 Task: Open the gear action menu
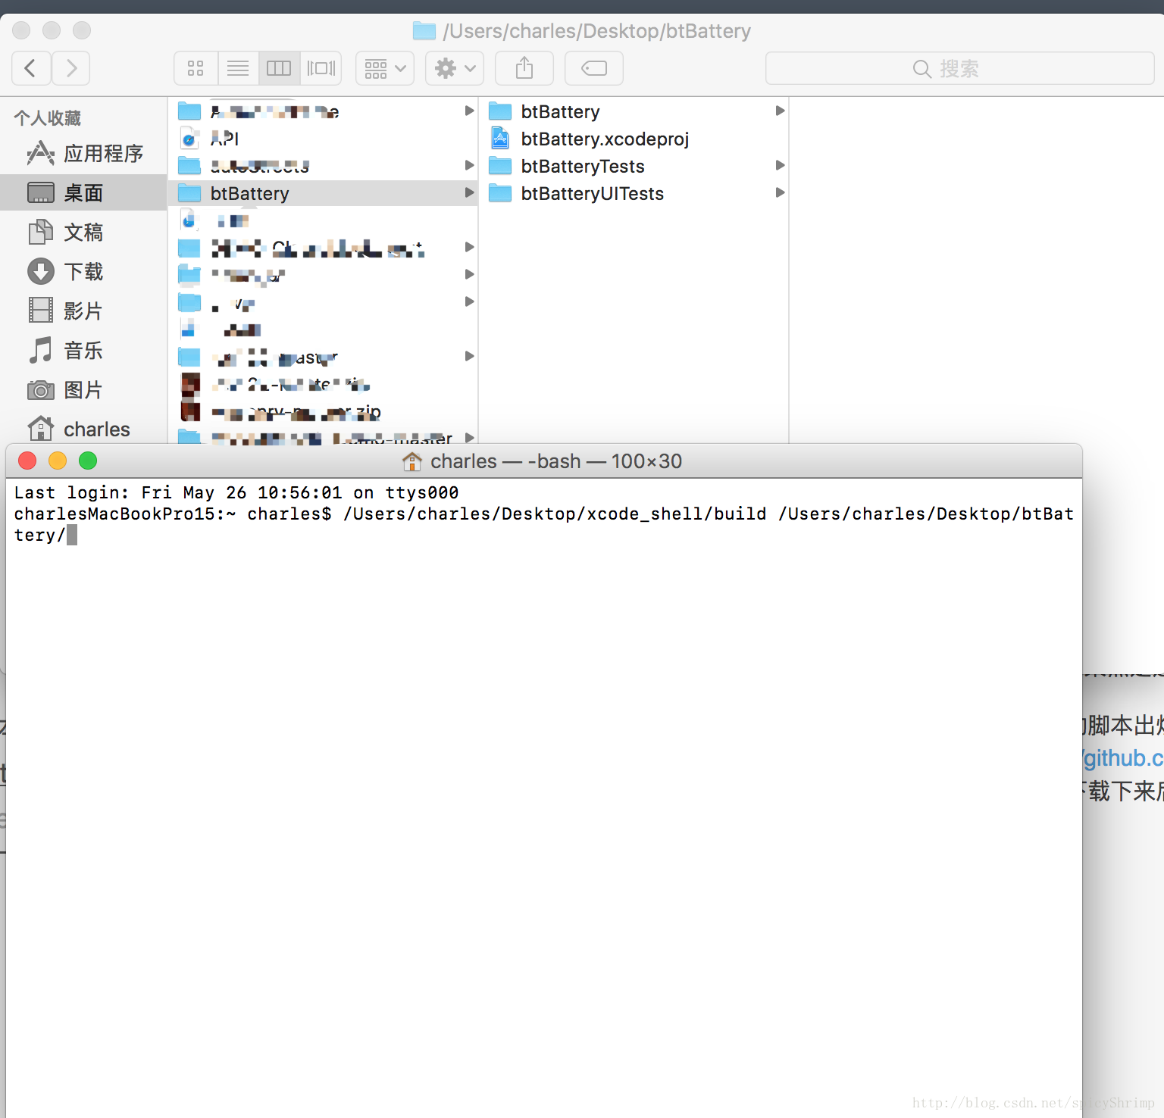coord(455,68)
